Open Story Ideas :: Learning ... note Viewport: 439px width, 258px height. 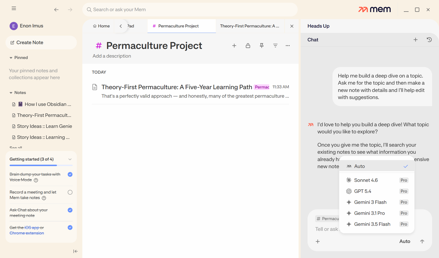42,137
